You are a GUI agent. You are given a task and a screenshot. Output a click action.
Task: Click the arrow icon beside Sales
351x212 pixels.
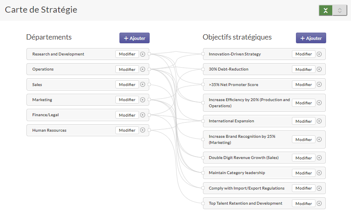click(142, 85)
